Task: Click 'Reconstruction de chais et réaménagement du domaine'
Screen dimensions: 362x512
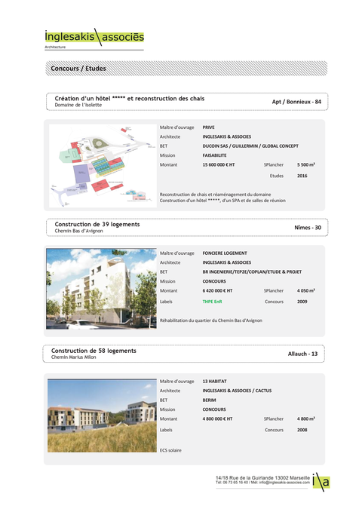Action: (215, 195)
